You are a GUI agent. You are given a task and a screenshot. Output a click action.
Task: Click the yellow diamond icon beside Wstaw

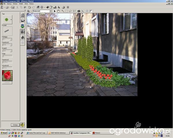[22, 125]
